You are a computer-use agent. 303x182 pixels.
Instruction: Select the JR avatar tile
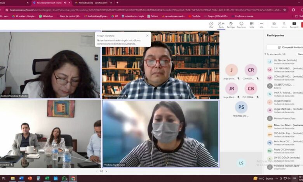click(x=231, y=89)
